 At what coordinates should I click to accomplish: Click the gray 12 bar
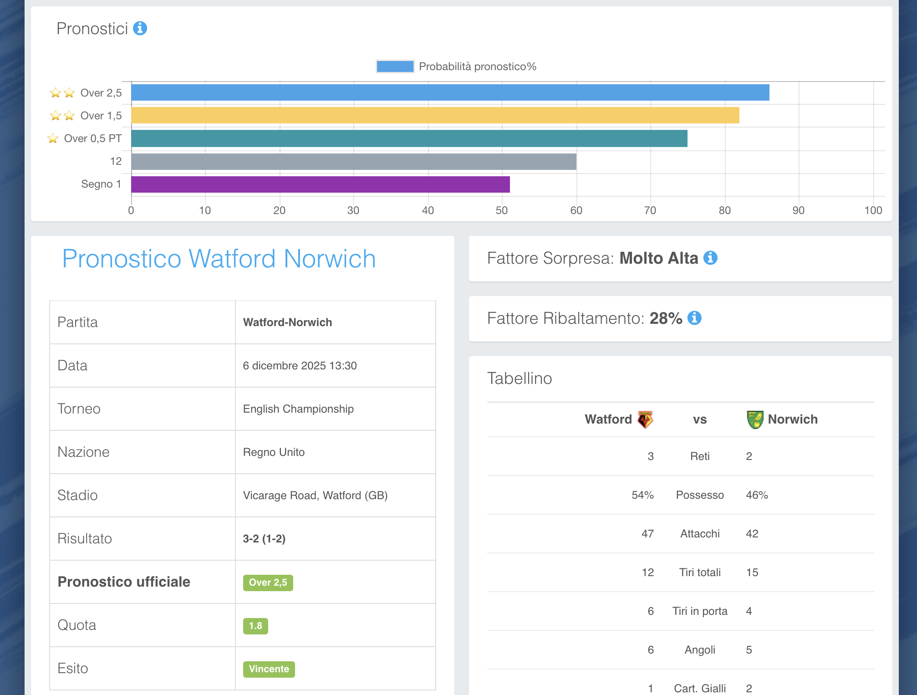tap(353, 162)
